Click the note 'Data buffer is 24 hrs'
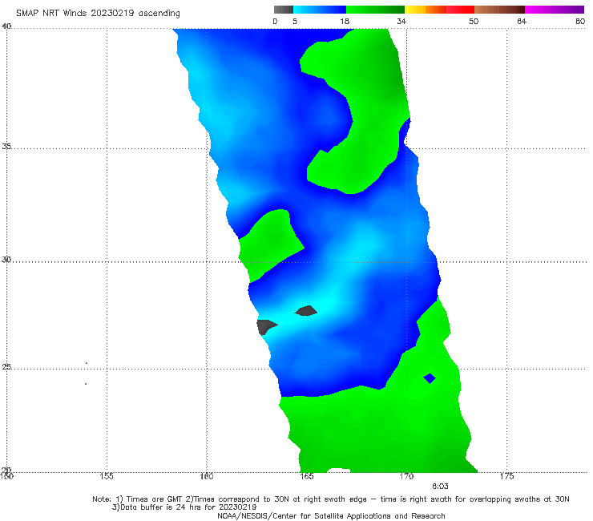The height and width of the screenshot is (521, 593). pyautogui.click(x=158, y=507)
